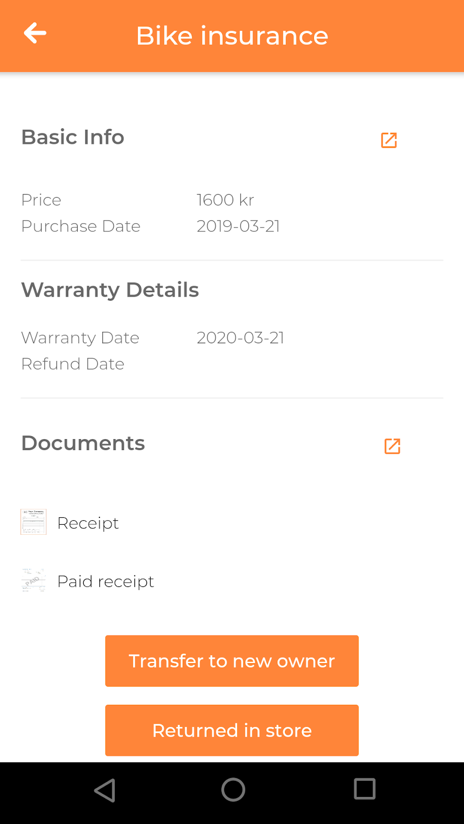This screenshot has height=824, width=464.
Task: Tap Transfer to new owner button
Action: point(232,661)
